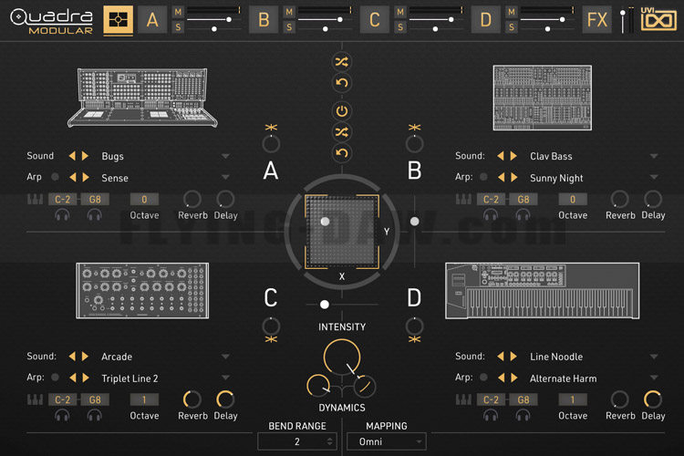Open the main quad overview page icon
The width and height of the screenshot is (684, 456).
click(x=119, y=20)
